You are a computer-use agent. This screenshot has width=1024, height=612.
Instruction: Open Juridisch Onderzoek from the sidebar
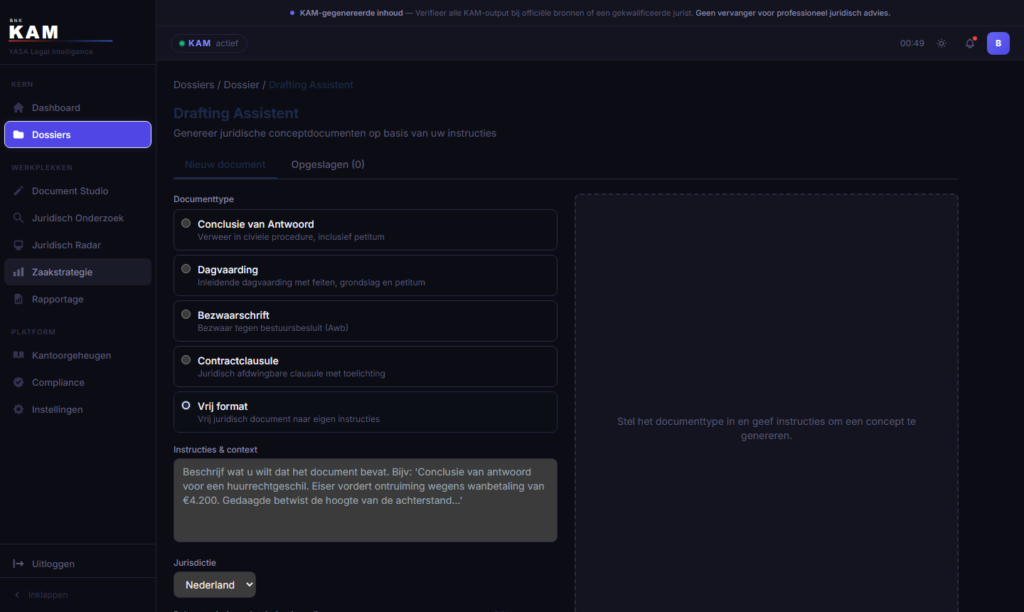coord(78,218)
